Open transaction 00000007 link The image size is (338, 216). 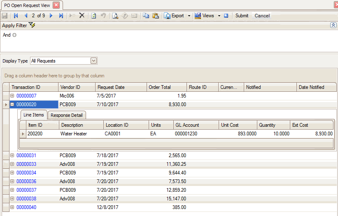coord(26,96)
